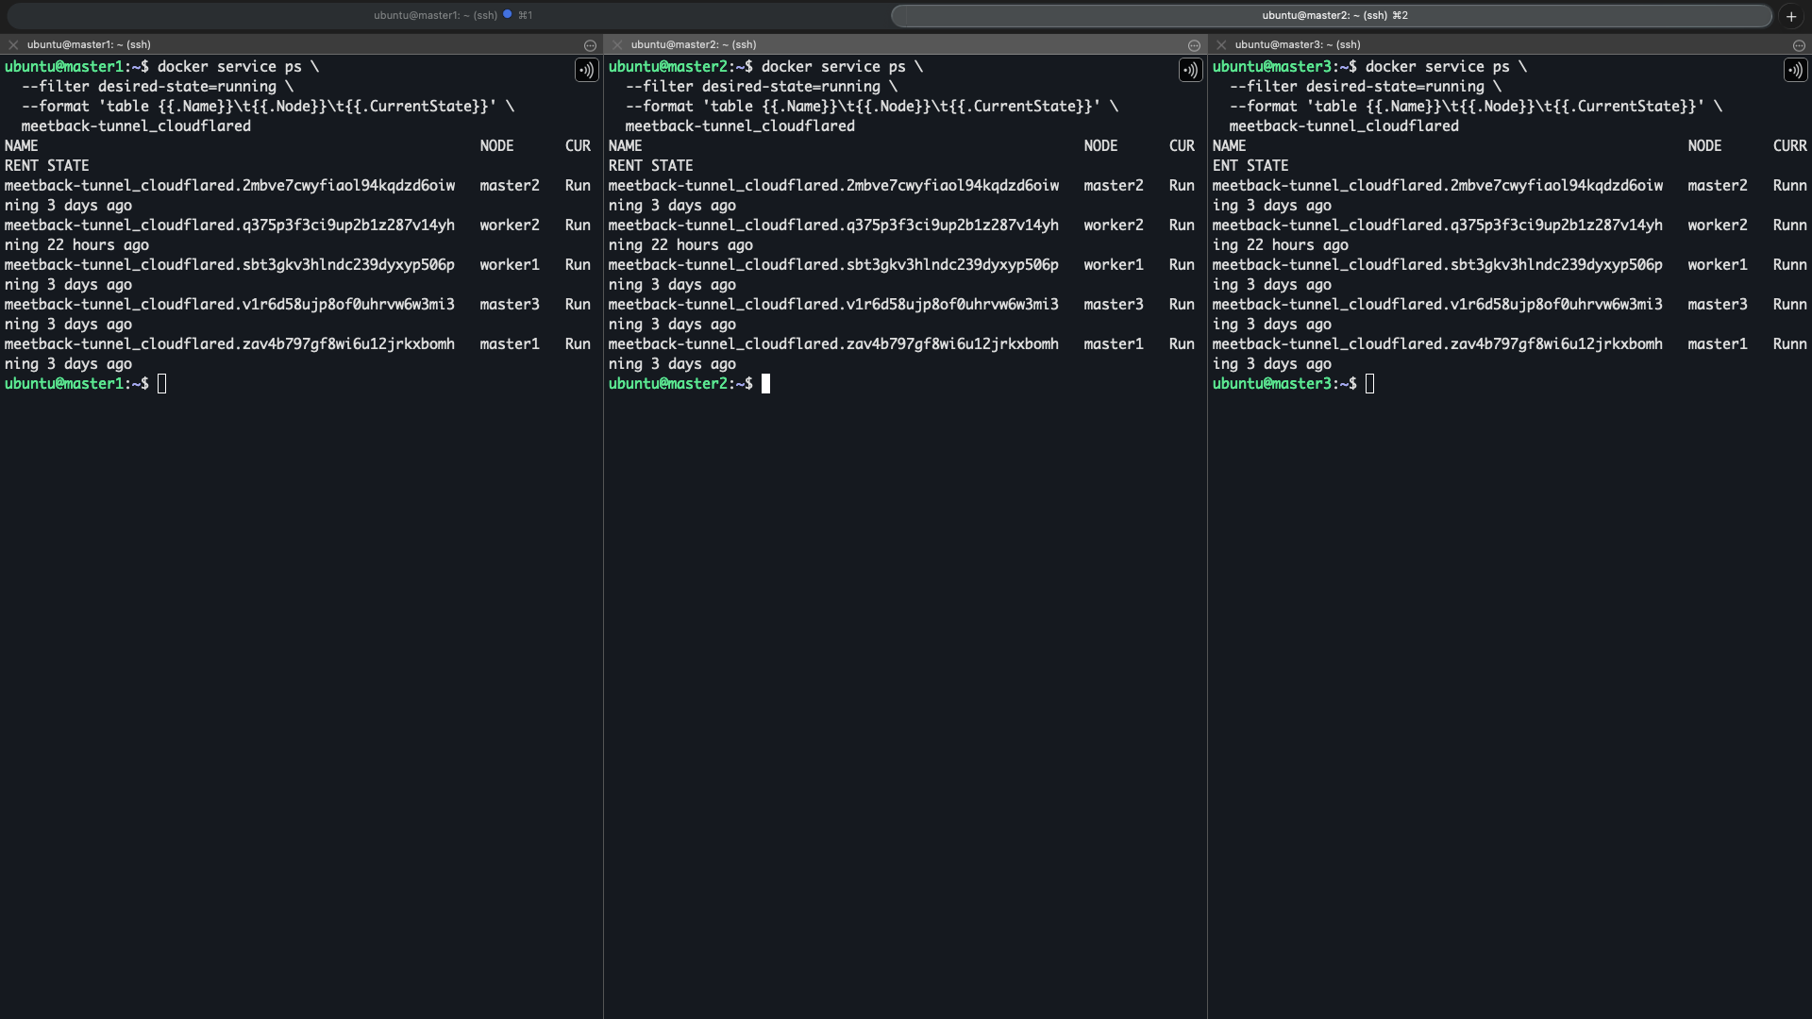This screenshot has width=1812, height=1019.
Task: Select task name 2mbve7cwyfiaol94kqdzd6oiw in master2 pane
Action: (833, 186)
